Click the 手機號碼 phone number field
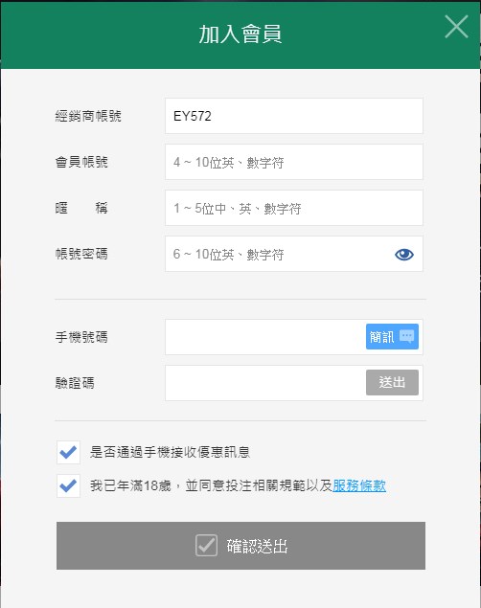The height and width of the screenshot is (608, 481). [x=265, y=337]
